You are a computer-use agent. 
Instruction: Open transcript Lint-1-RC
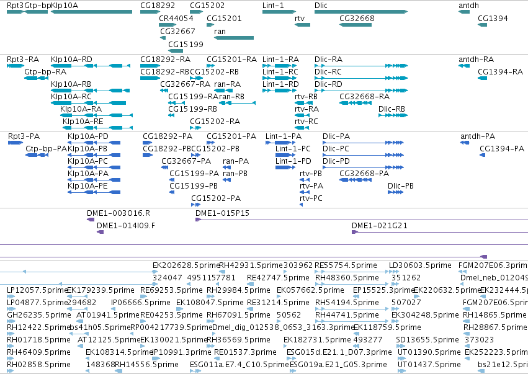tap(280, 72)
